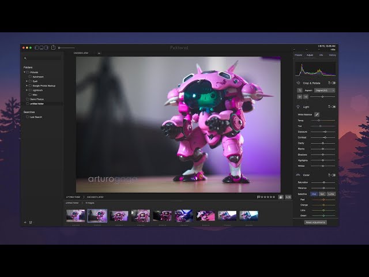Open the split before/after view icon
Image resolution: width=369 pixels, height=277 pixels.
coord(288,197)
